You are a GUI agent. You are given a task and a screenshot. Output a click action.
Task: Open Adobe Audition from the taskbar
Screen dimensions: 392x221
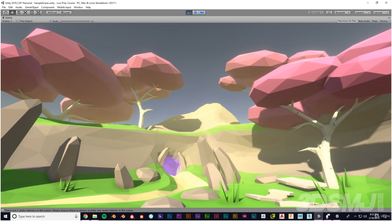(x=226, y=216)
